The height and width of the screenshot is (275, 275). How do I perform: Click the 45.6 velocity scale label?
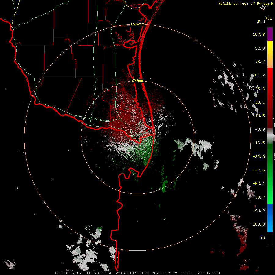(x=260, y=89)
